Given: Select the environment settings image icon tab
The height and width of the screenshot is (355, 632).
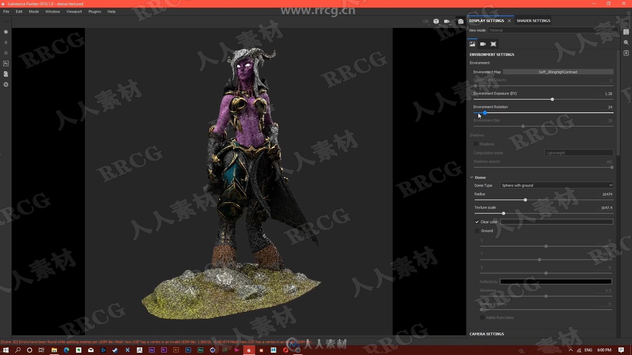Looking at the screenshot, I should [x=472, y=44].
